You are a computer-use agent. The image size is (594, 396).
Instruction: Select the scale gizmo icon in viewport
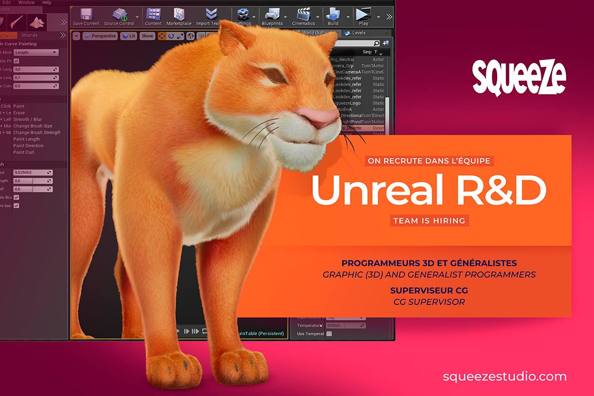(x=180, y=36)
